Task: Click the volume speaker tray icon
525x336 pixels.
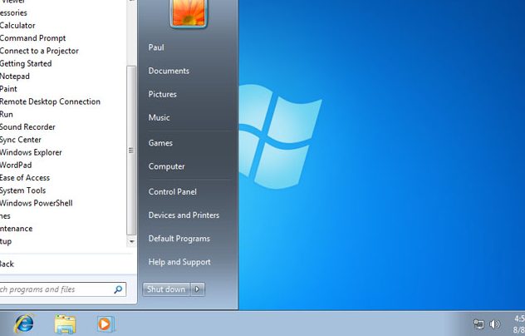Action: coord(495,324)
